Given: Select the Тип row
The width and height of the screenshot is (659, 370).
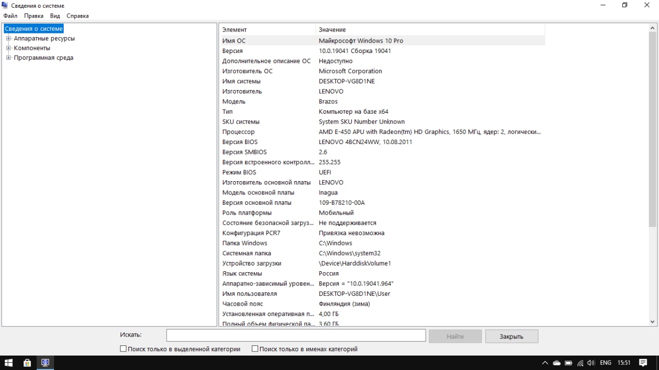Looking at the screenshot, I should (x=382, y=112).
